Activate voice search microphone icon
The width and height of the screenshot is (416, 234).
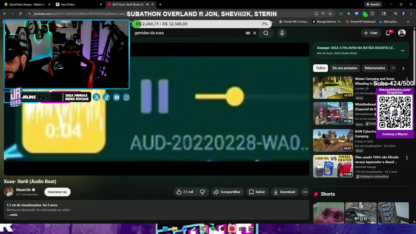point(282,33)
